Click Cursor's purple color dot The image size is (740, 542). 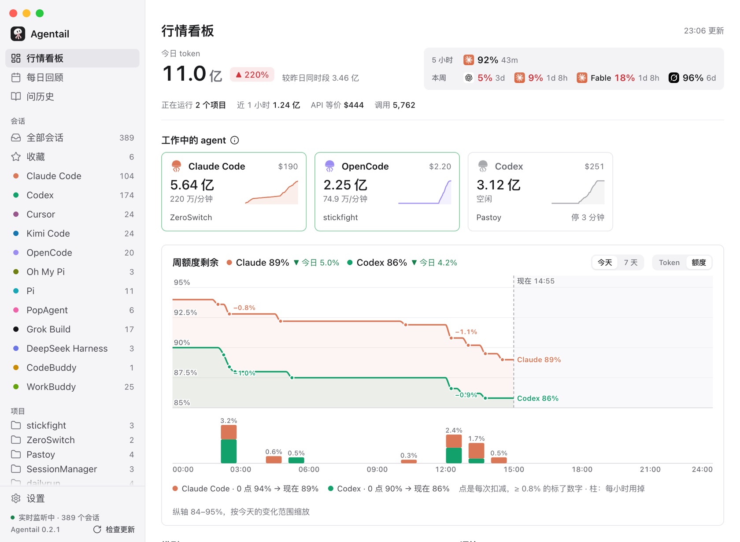click(x=16, y=214)
